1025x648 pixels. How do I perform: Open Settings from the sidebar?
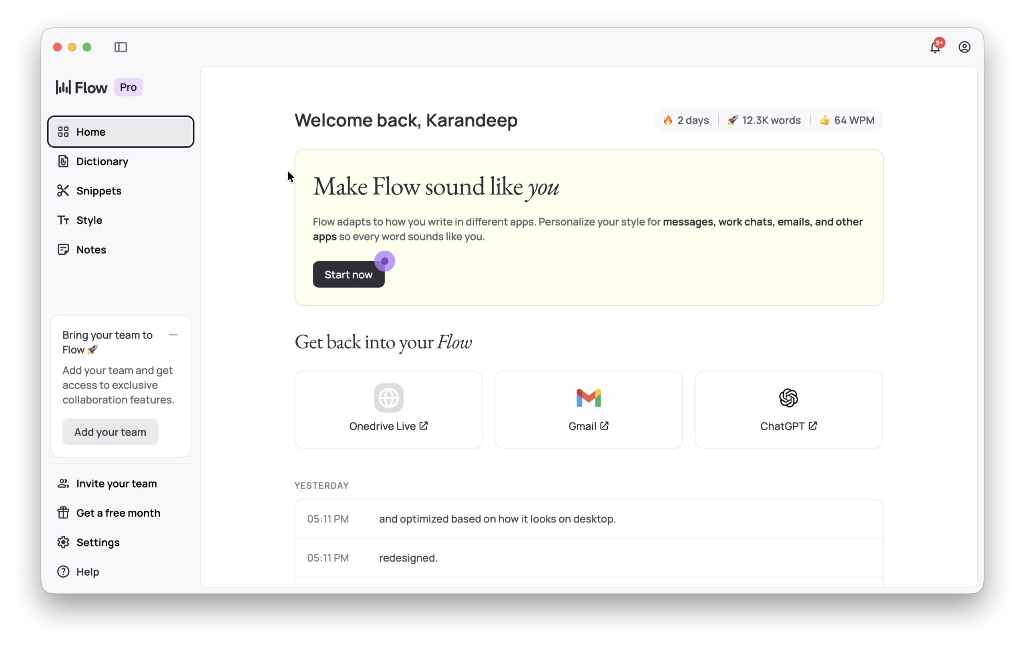click(98, 542)
